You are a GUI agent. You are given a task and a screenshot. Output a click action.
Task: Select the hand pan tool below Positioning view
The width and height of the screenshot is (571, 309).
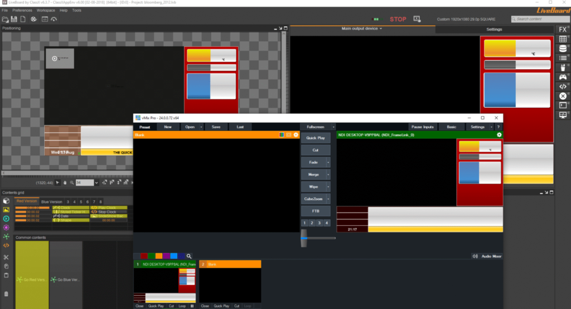(65, 182)
